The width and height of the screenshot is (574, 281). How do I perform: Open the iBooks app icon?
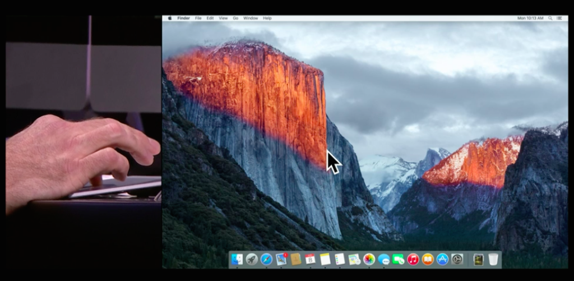tap(428, 259)
